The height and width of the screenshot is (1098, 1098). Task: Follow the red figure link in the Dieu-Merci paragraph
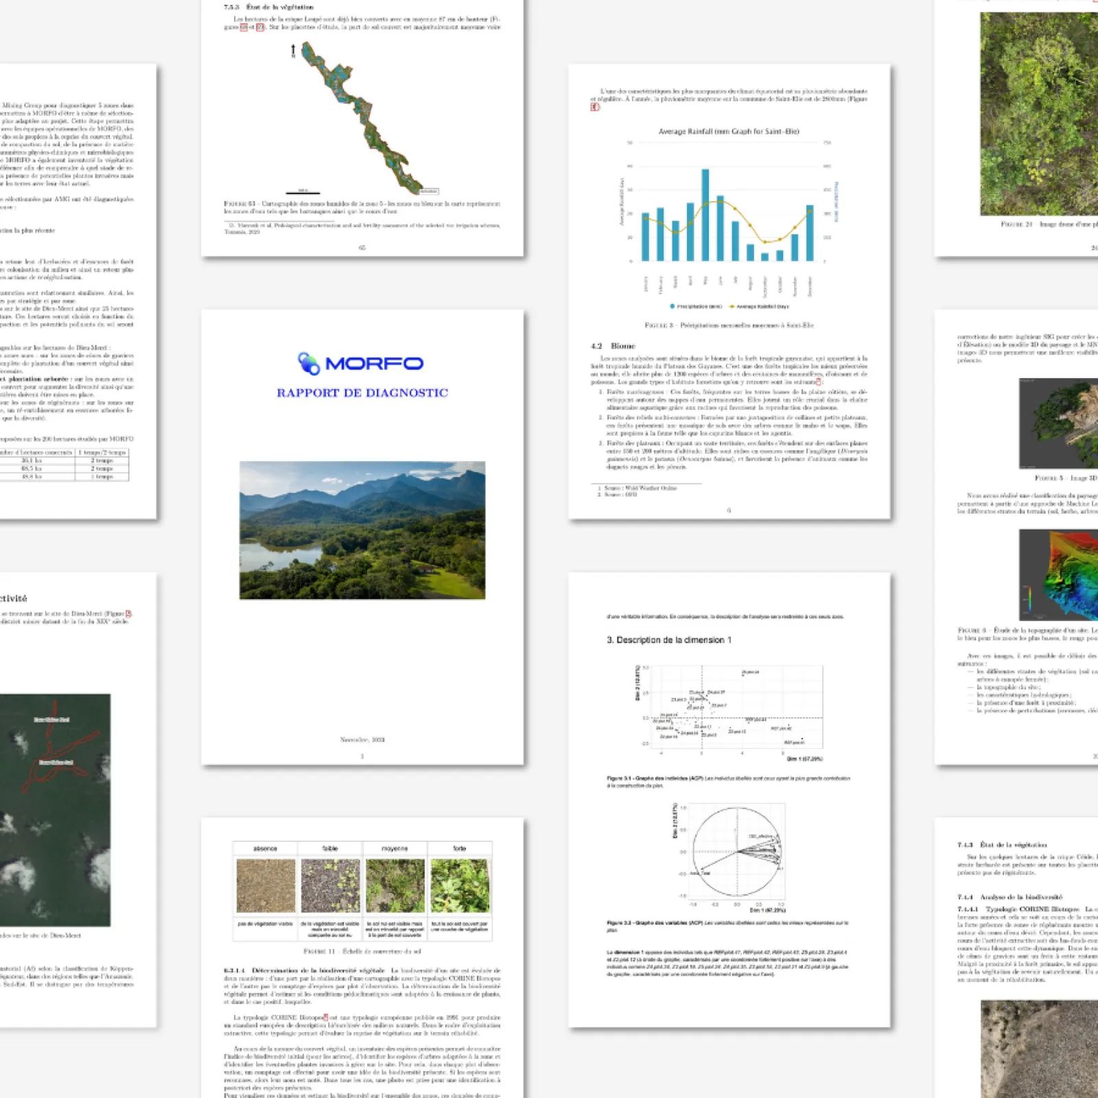tap(128, 614)
